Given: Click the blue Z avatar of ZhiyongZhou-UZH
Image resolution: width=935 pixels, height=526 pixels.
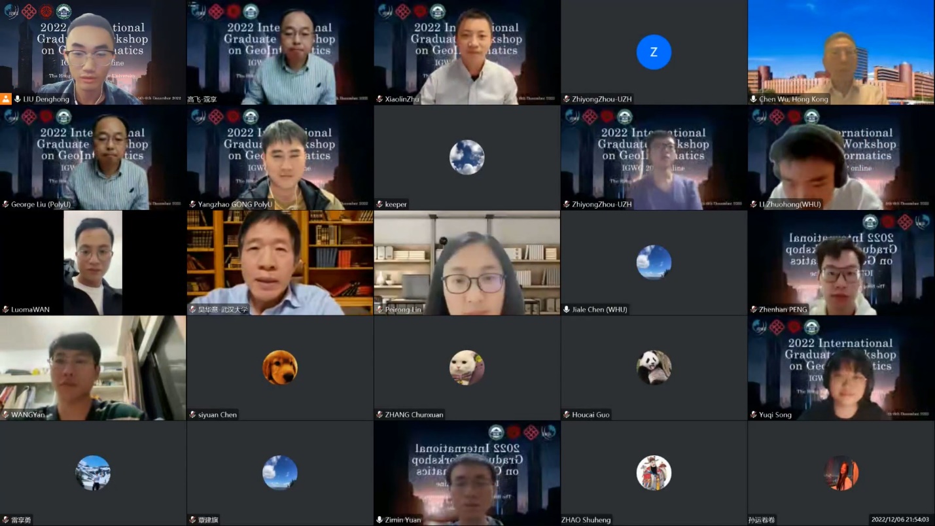Looking at the screenshot, I should click(654, 52).
